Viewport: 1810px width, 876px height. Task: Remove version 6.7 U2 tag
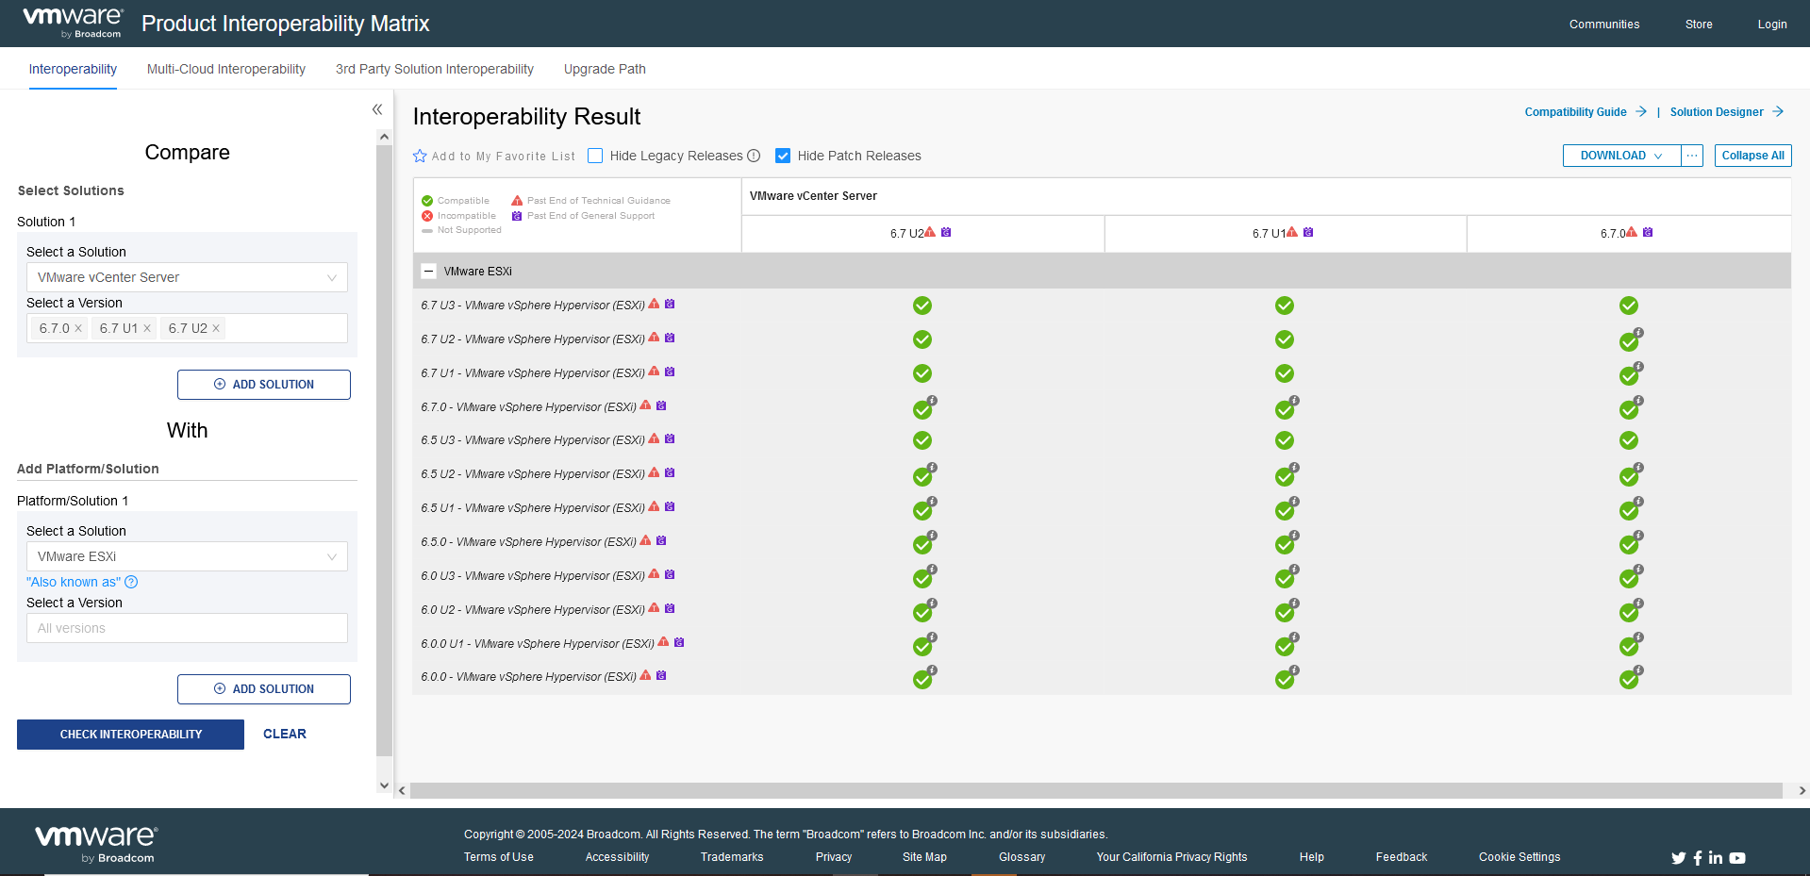point(216,328)
